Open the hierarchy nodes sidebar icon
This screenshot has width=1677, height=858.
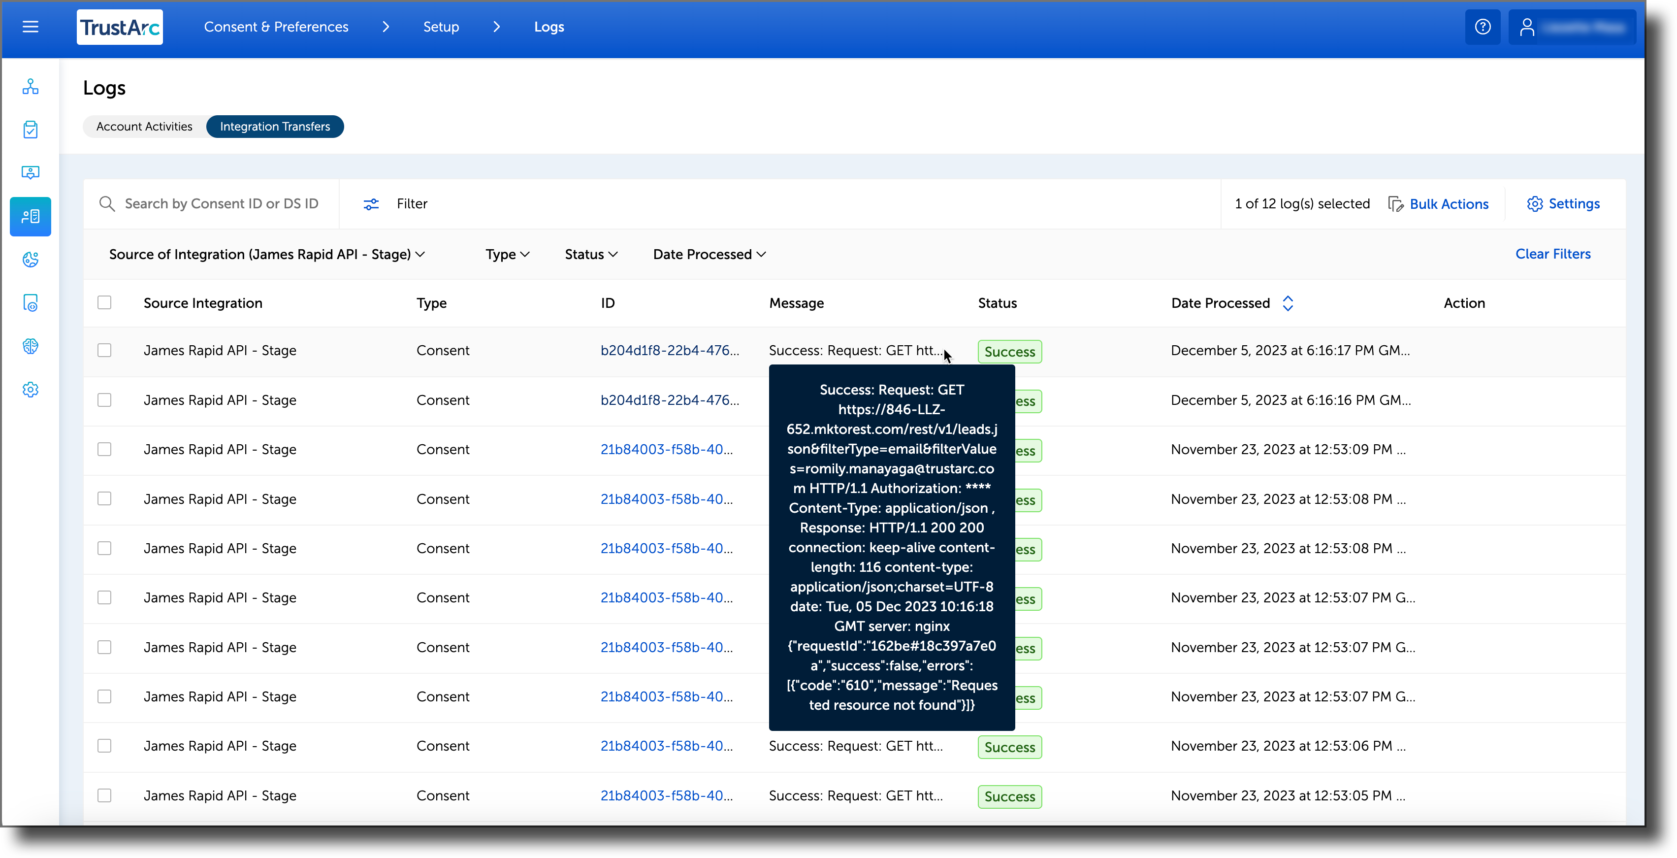(31, 87)
